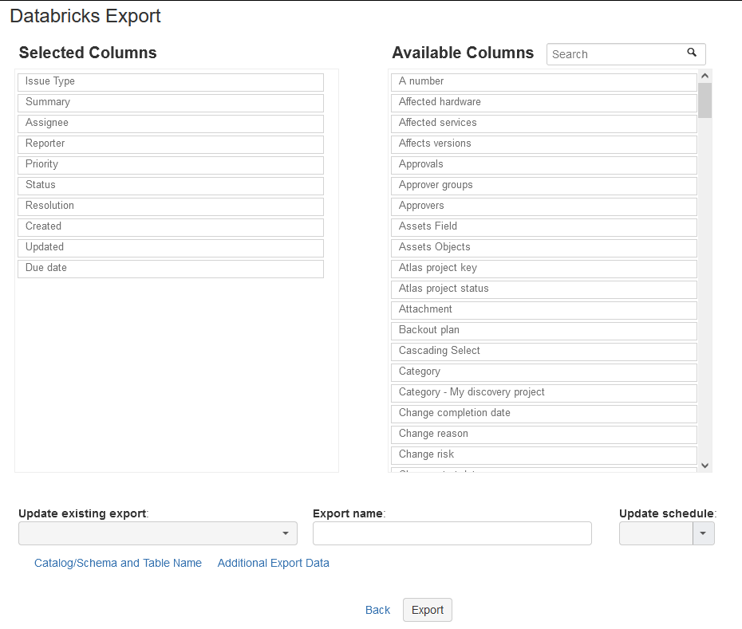The height and width of the screenshot is (629, 742).
Task: Click the Back link
Action: pos(377,610)
